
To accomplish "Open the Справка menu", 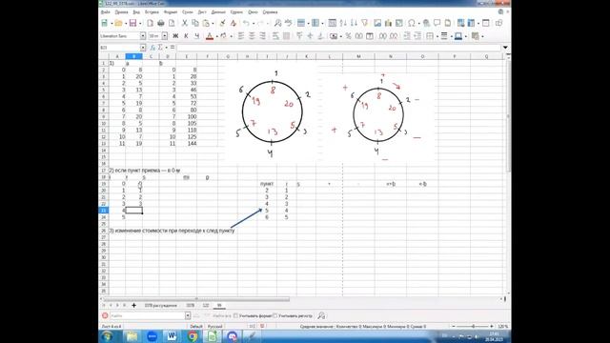I will (270, 12).
